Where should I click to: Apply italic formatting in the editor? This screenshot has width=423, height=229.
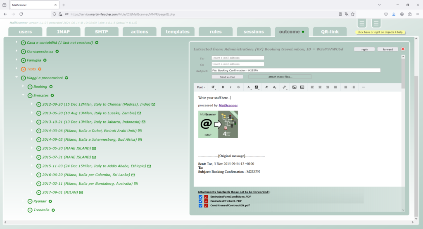coord(231,87)
